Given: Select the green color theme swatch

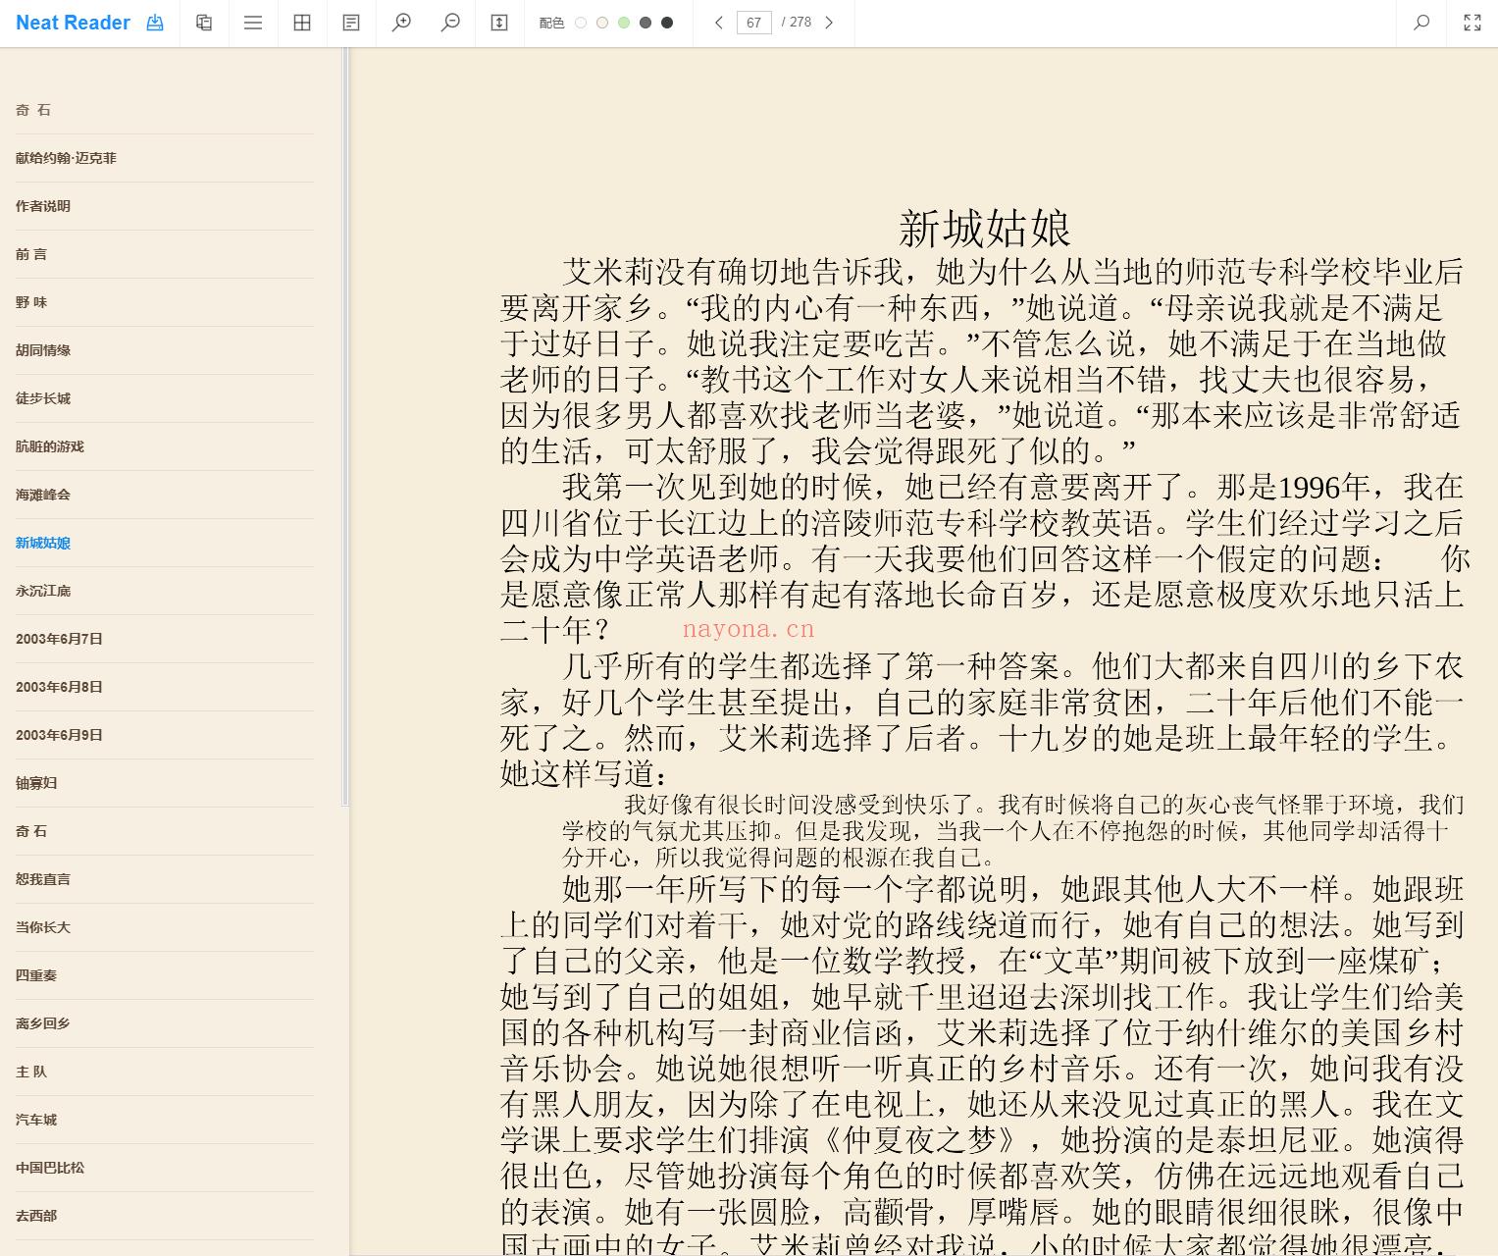Looking at the screenshot, I should 624,23.
